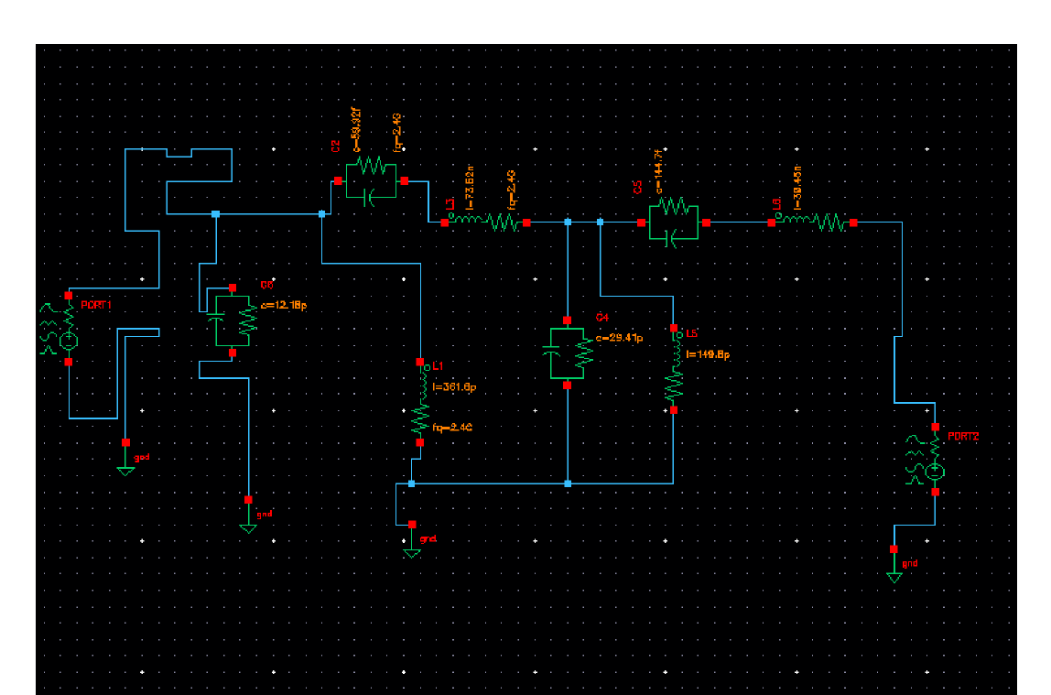This screenshot has height=695, width=1051.
Task: Select the c=144.7f value label
Action: pos(659,171)
